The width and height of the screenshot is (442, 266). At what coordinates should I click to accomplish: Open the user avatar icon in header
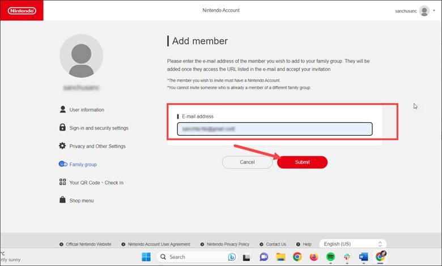click(424, 11)
